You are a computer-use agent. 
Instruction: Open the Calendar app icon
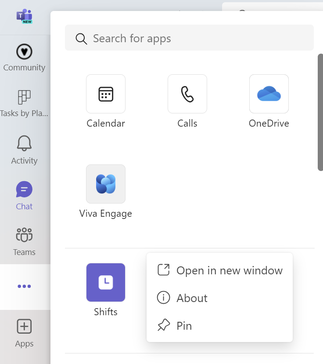[106, 94]
